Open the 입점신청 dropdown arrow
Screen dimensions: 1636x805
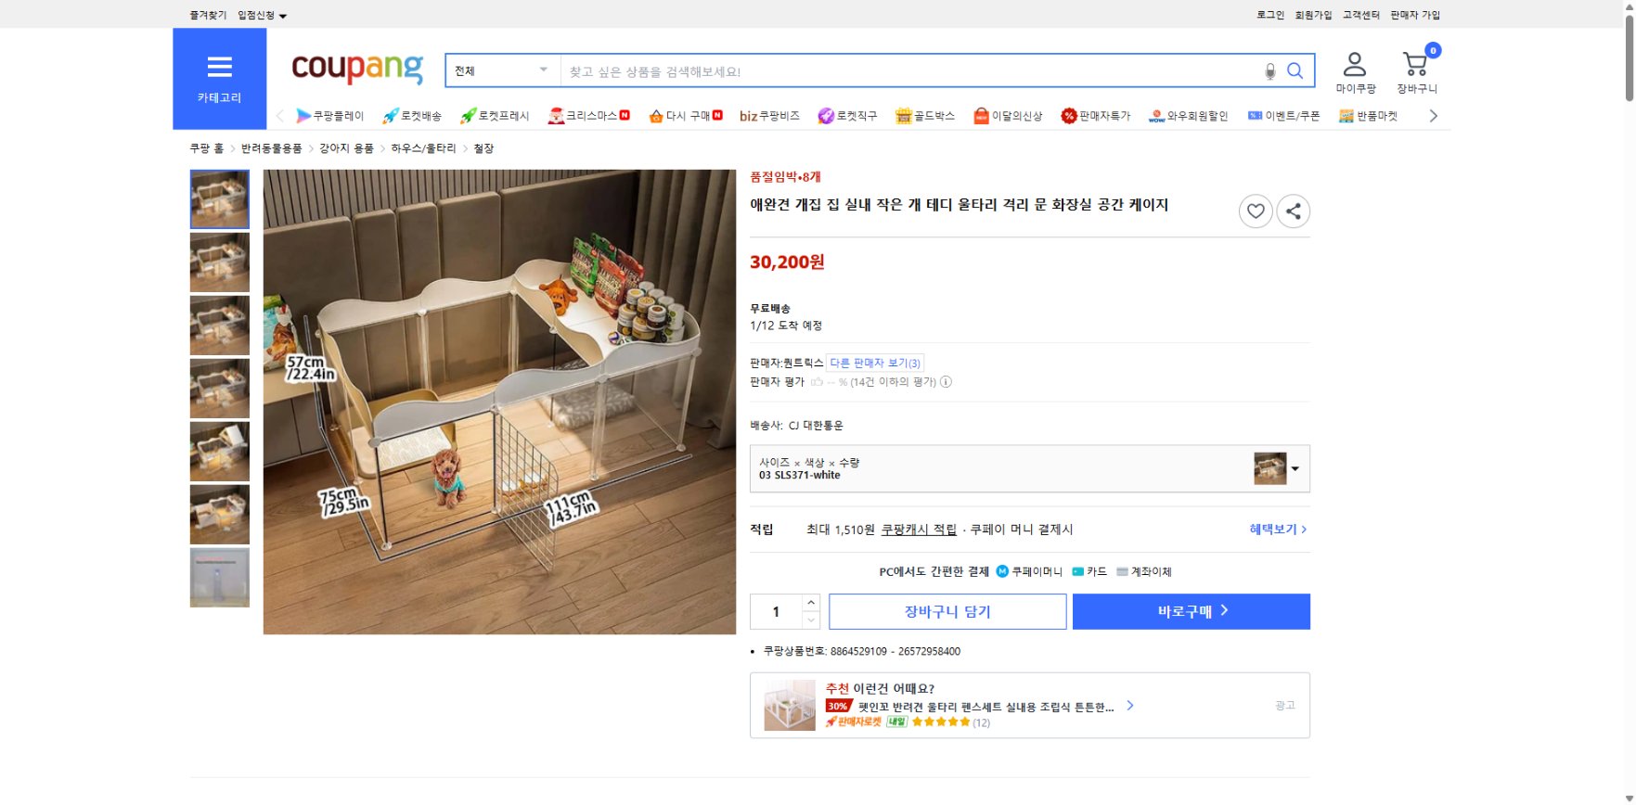285,15
